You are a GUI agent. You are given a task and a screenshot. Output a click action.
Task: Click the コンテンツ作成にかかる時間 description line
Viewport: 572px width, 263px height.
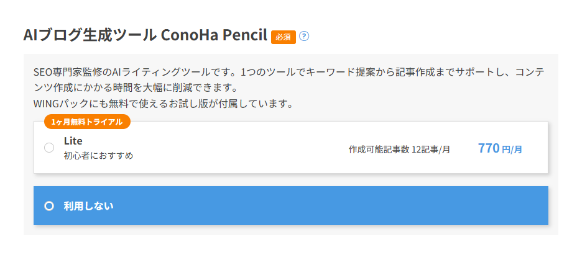pos(137,87)
